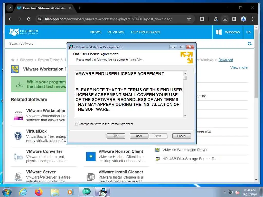Click the license agreement scrollbar thumb

click(185, 77)
